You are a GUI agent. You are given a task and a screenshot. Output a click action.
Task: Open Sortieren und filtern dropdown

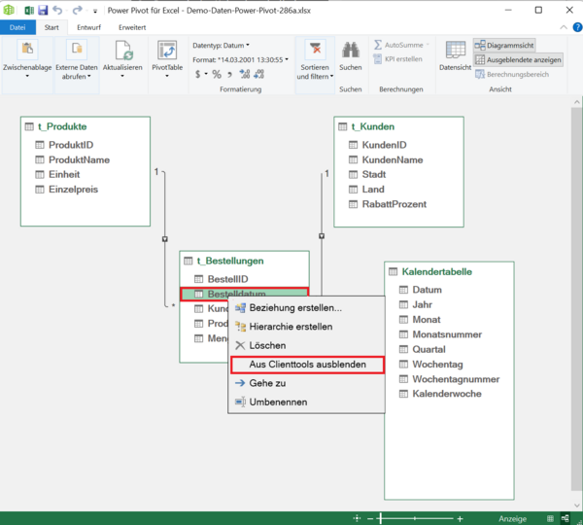pos(314,72)
